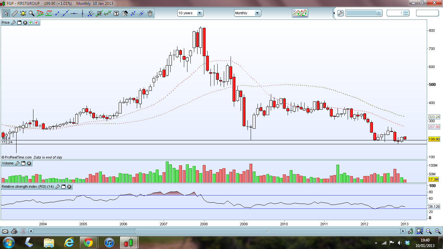Click the 36.126 RSI value label
Screen dimensions: 443x249
coord(434,207)
